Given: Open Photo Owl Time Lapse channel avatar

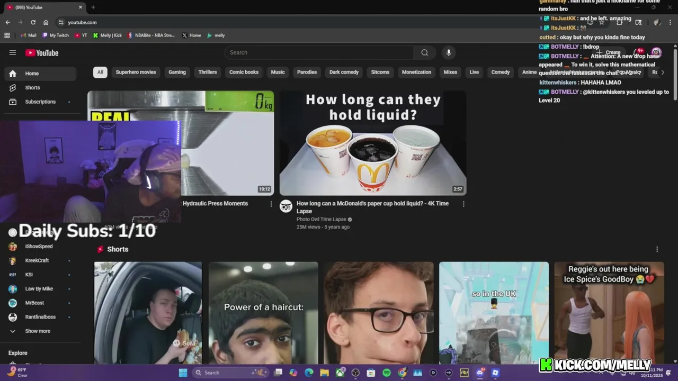Looking at the screenshot, I should point(286,206).
